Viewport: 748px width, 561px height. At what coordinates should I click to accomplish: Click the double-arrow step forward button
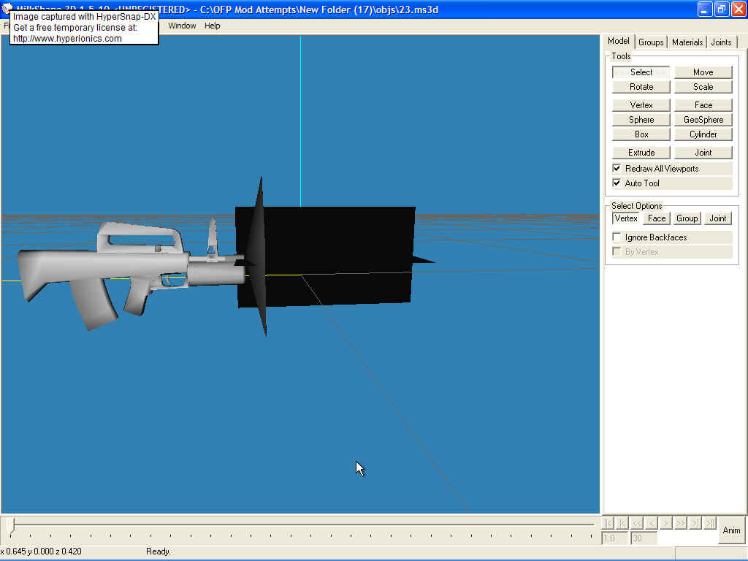pyautogui.click(x=680, y=523)
